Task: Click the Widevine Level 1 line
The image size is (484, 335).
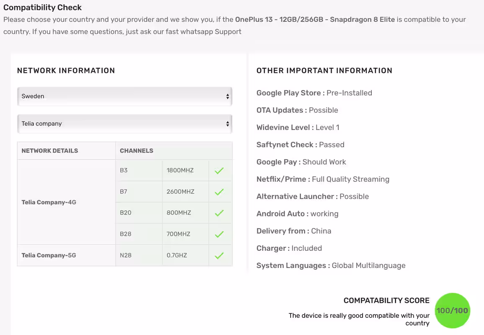Action: [298, 128]
